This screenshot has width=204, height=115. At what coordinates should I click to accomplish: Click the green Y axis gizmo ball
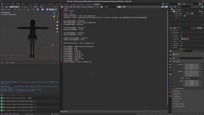(54, 17)
